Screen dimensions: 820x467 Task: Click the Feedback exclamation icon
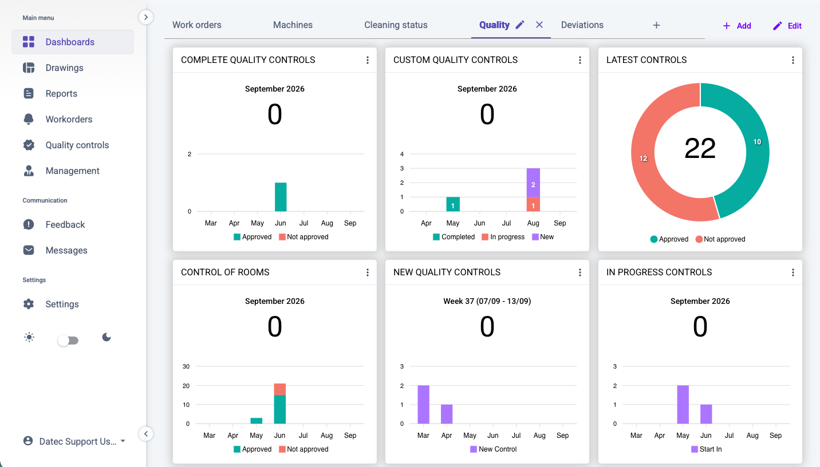[x=29, y=224]
